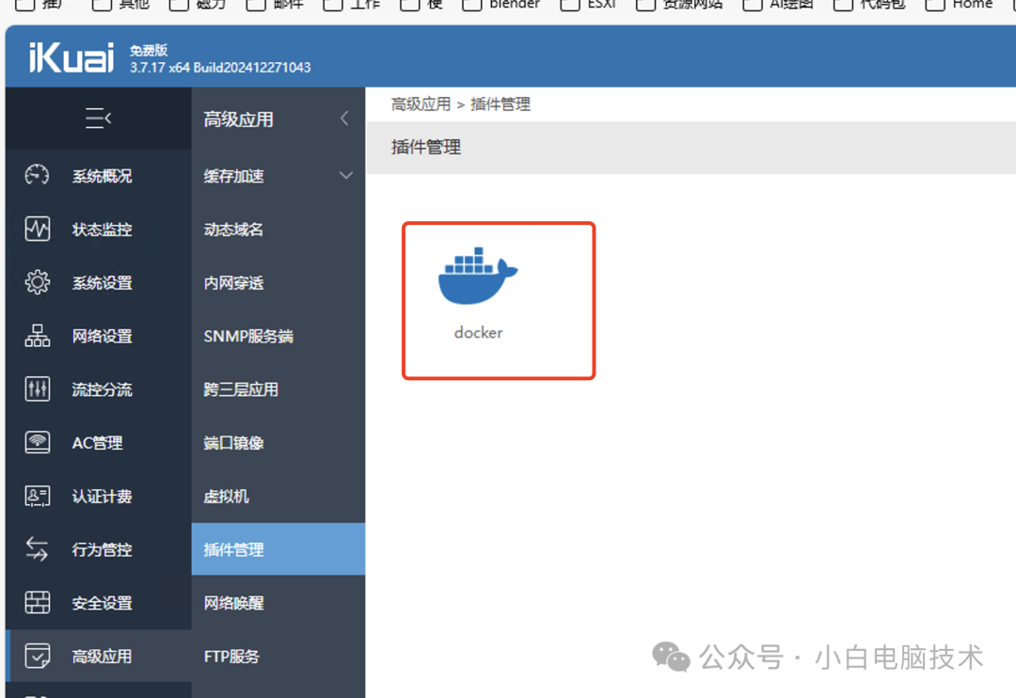Viewport: 1016px width, 698px height.
Task: Open the Blender bookmark folder
Action: [x=501, y=5]
